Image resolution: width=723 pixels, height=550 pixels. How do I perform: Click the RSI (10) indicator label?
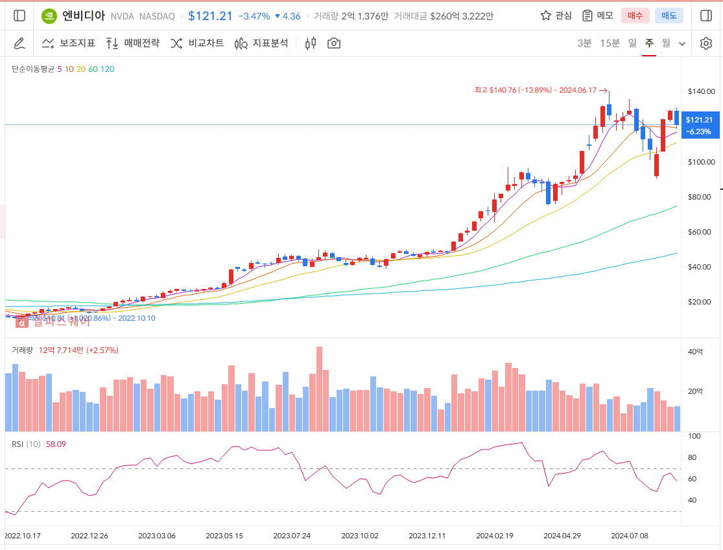pyautogui.click(x=27, y=444)
